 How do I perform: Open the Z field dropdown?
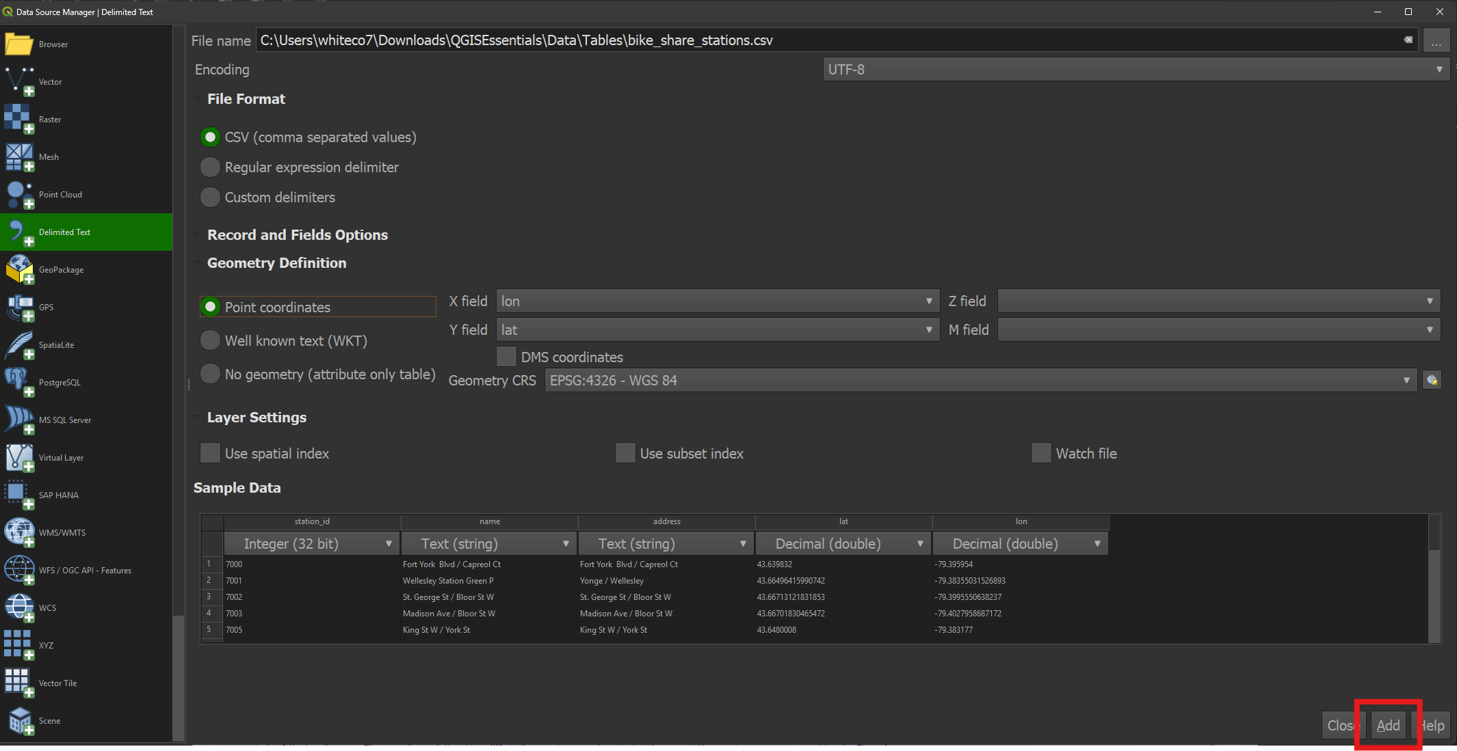(x=1219, y=301)
